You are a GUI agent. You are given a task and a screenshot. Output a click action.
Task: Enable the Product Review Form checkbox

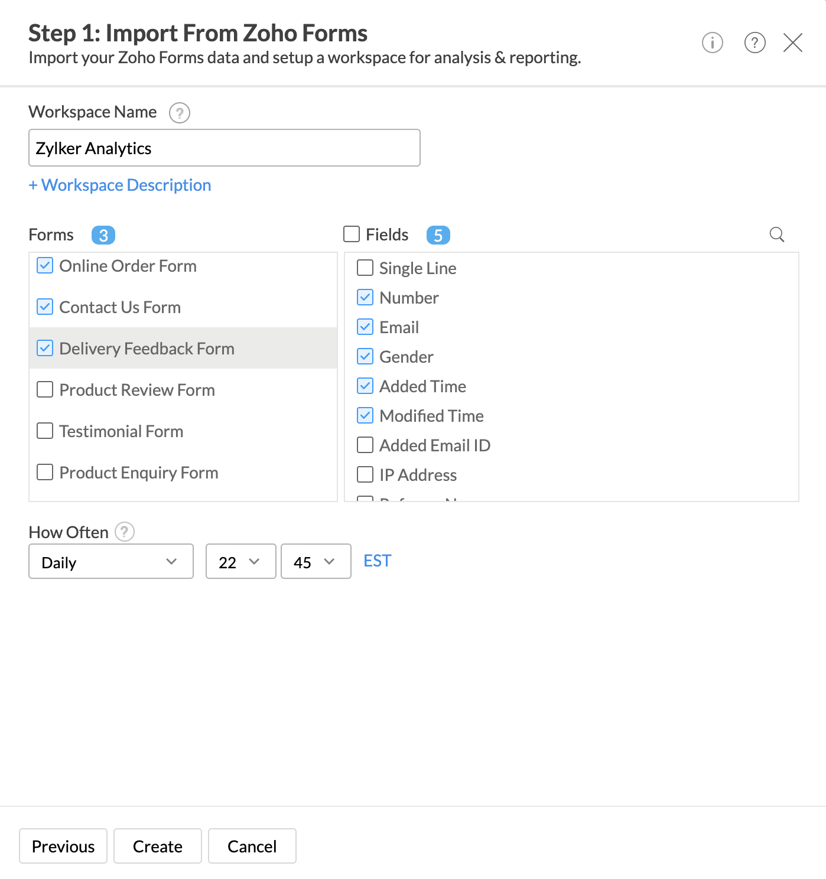pyautogui.click(x=45, y=390)
